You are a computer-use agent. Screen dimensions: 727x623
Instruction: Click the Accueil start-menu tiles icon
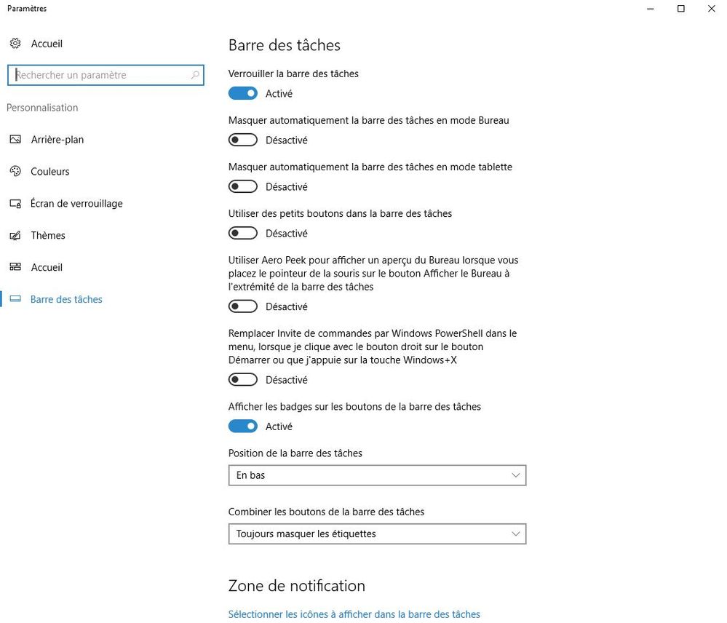tap(15, 268)
